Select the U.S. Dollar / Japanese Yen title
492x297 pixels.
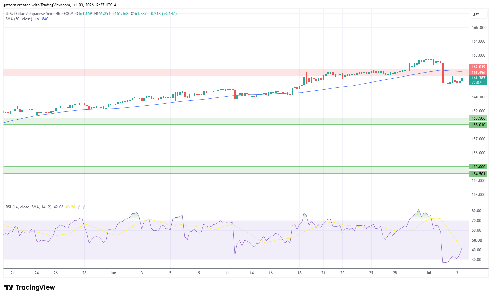(x=29, y=14)
